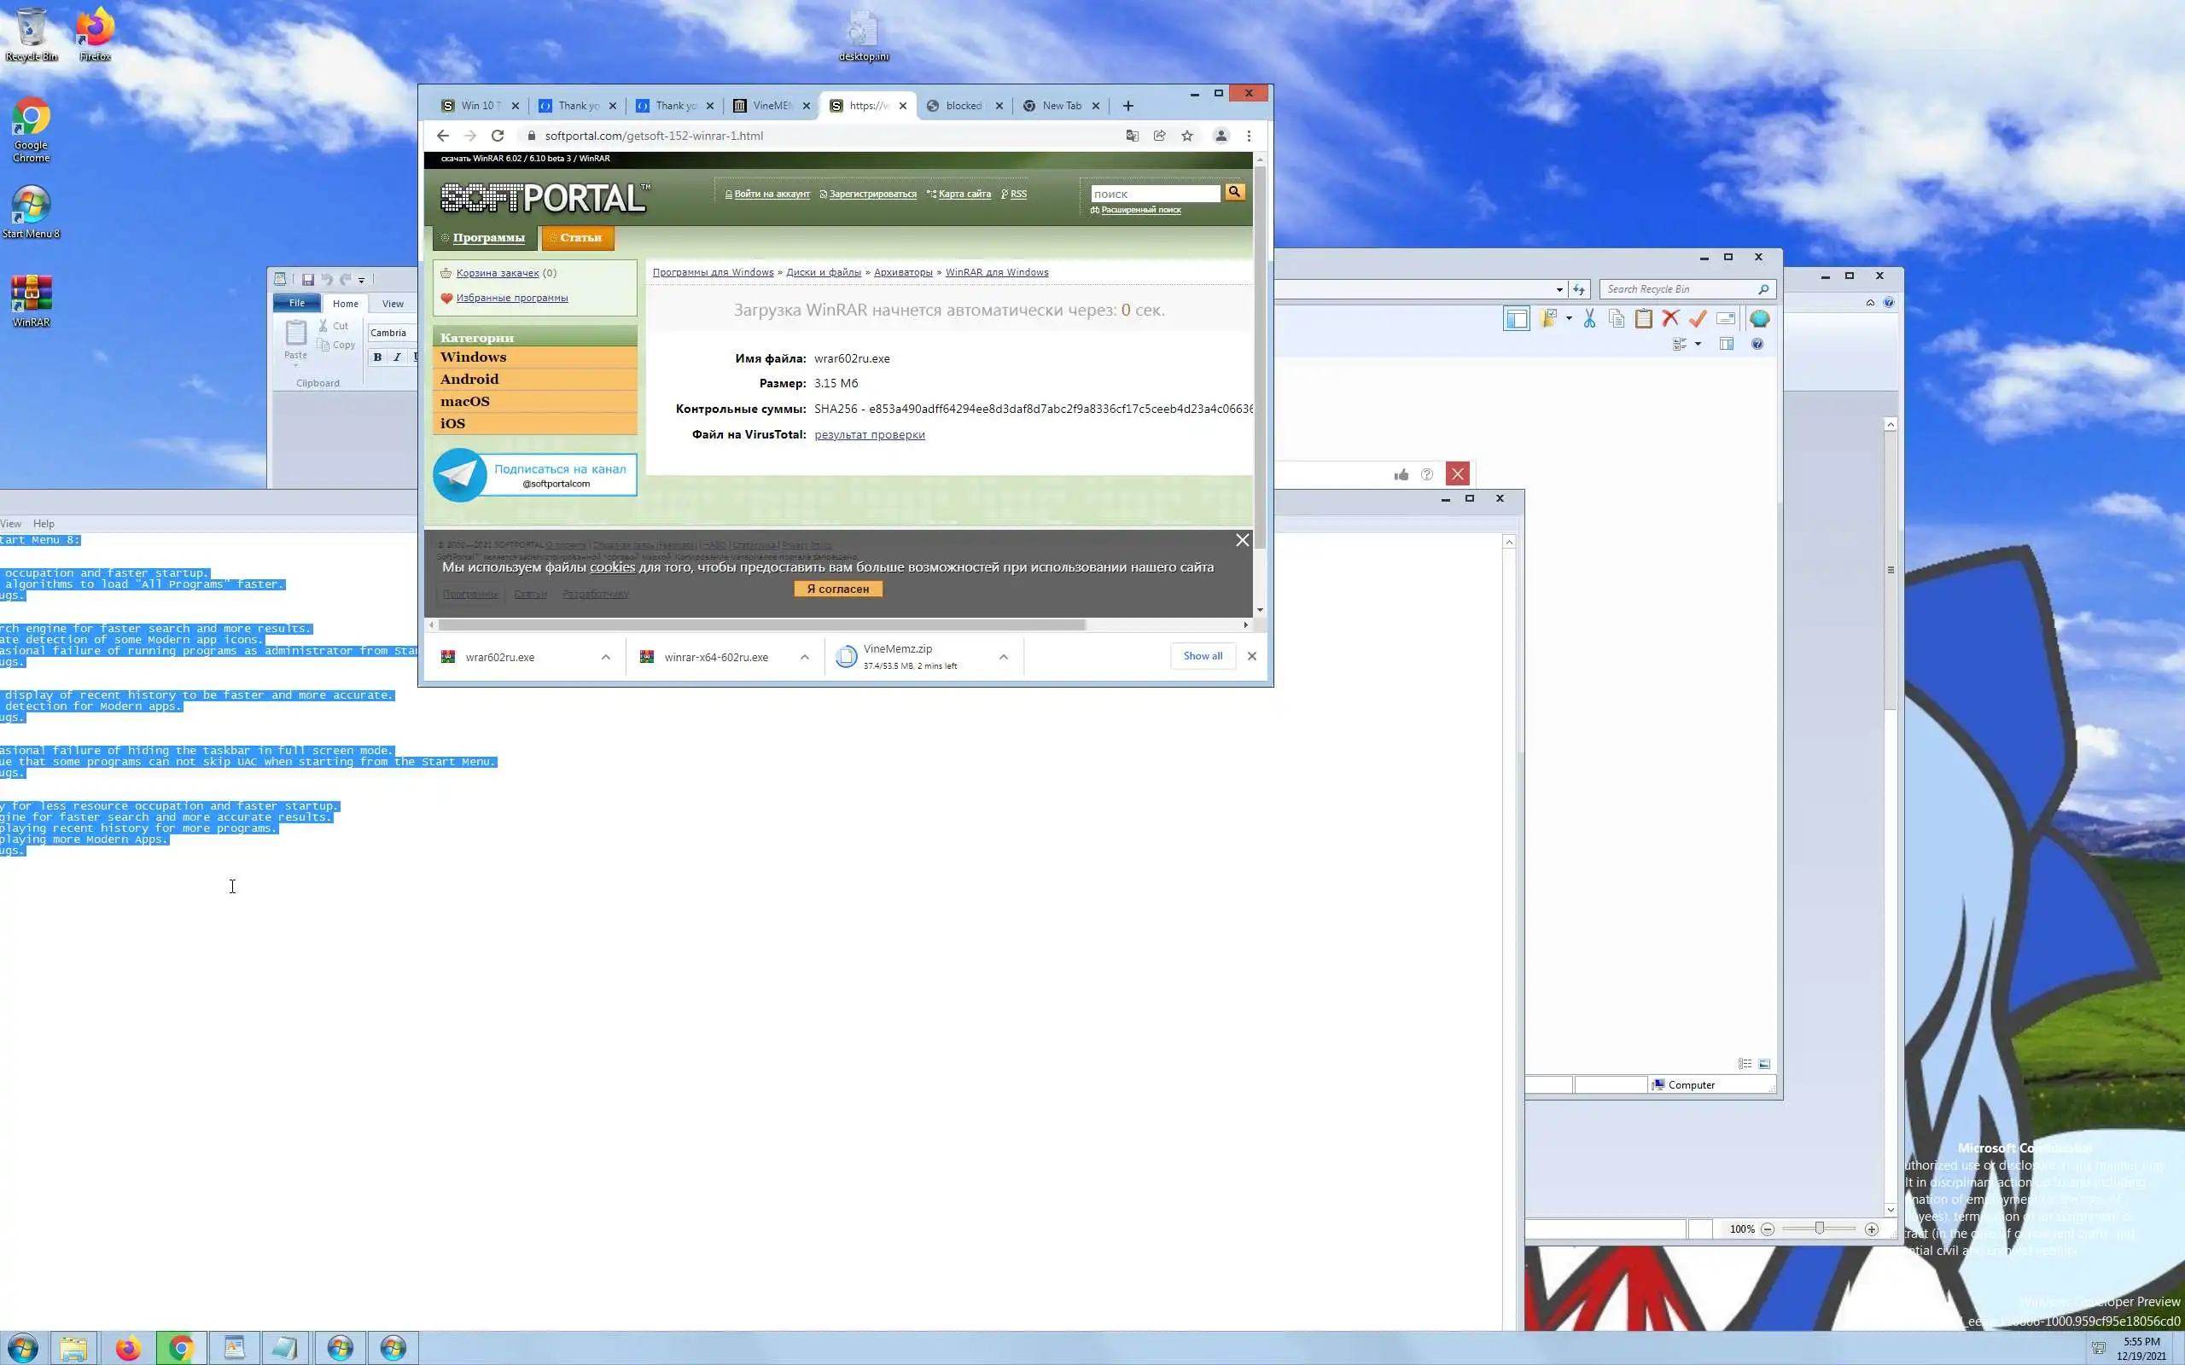Click the red X Delete icon in Explorer toolbar
The image size is (2185, 1365).
(x=1670, y=319)
